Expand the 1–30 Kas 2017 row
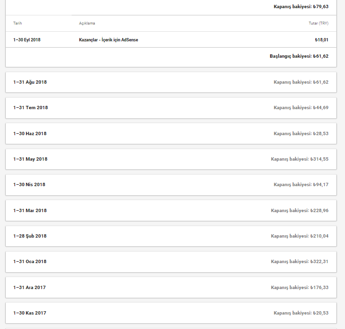Screen dimensions: 345x329 point(171,313)
